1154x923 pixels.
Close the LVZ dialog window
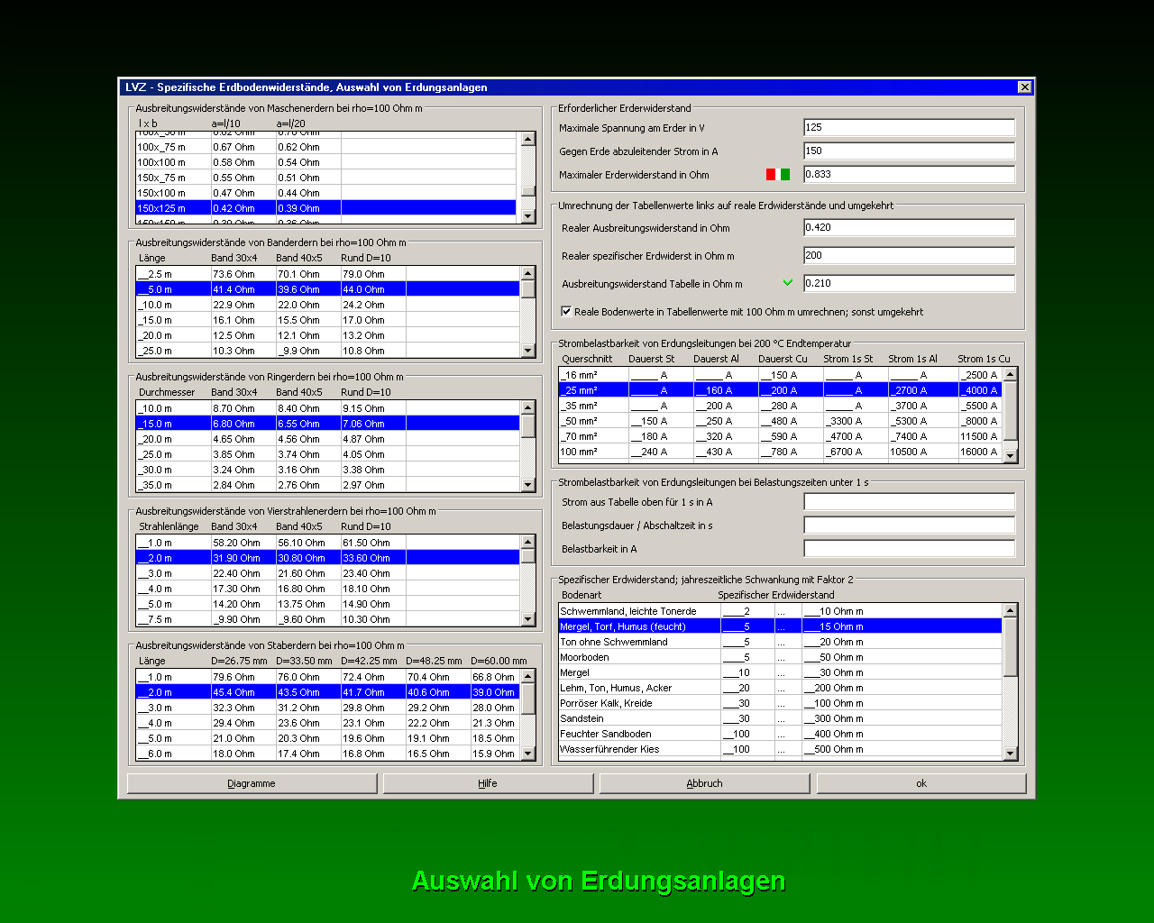1025,87
